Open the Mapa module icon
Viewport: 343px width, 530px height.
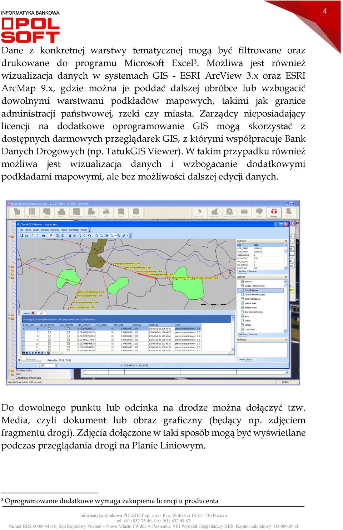pos(46,212)
